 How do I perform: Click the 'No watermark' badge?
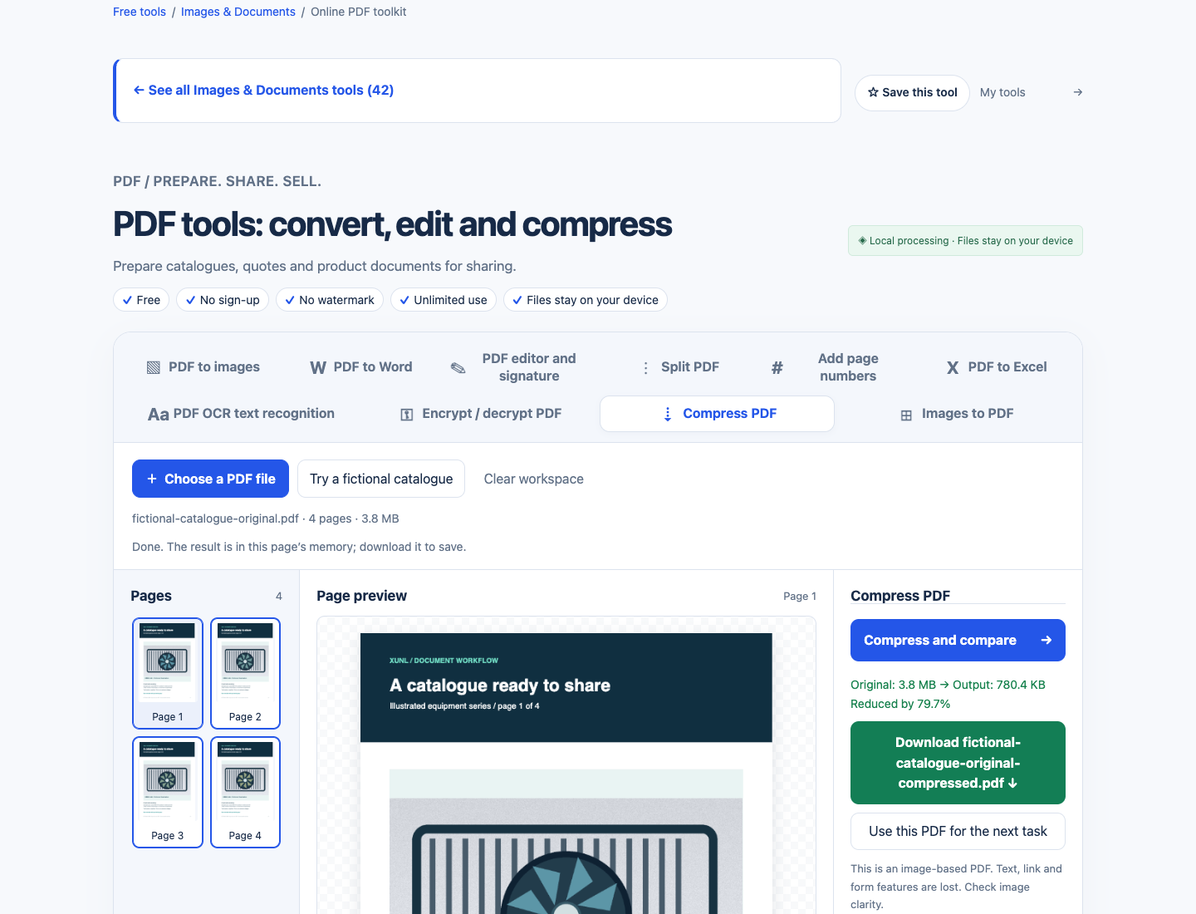tap(330, 300)
